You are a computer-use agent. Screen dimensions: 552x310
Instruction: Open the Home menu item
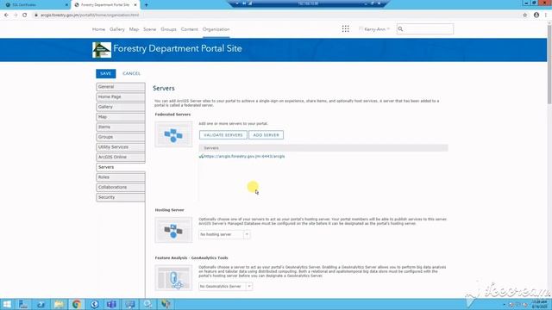pyautogui.click(x=98, y=29)
